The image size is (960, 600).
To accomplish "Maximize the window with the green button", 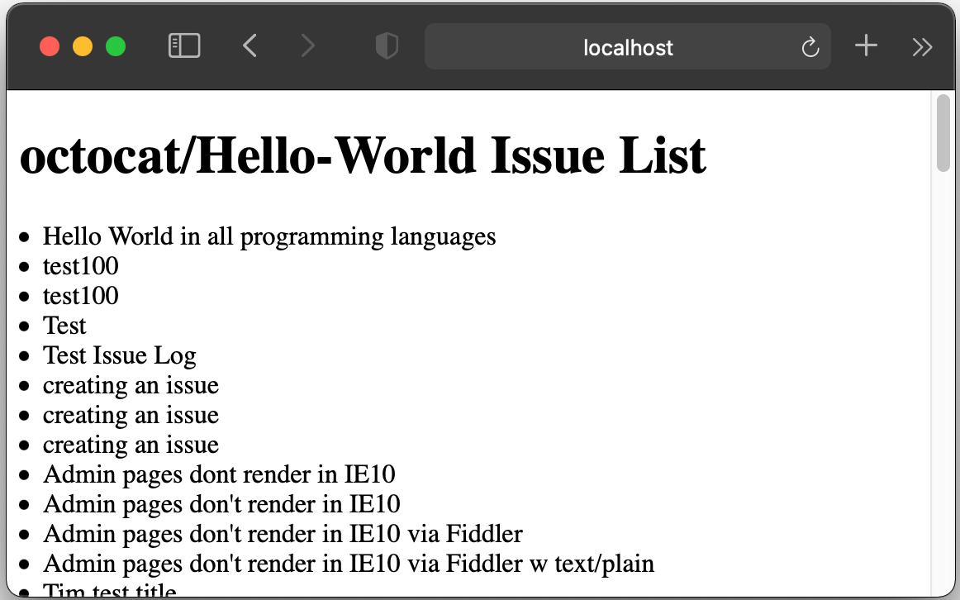I will pos(116,46).
